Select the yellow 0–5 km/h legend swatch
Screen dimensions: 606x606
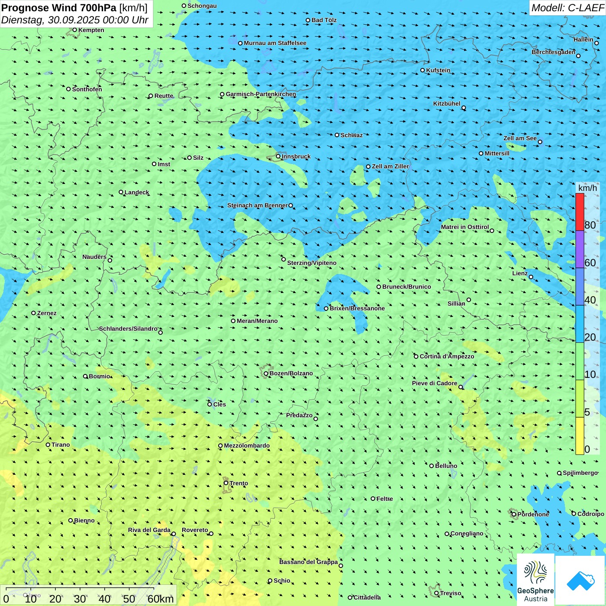(x=580, y=436)
